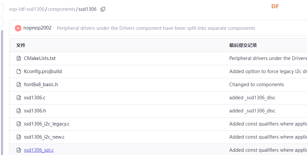Open nopnop2002 user profile link
This screenshot has height=155, width=307.
[x=37, y=28]
